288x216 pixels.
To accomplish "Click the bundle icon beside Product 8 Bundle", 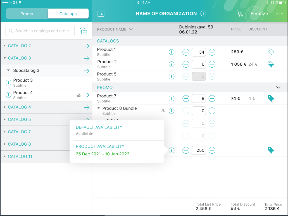I will pos(163,111).
